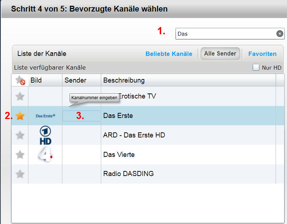Sort by the Sender column header
287x224 pixels.
pos(75,80)
